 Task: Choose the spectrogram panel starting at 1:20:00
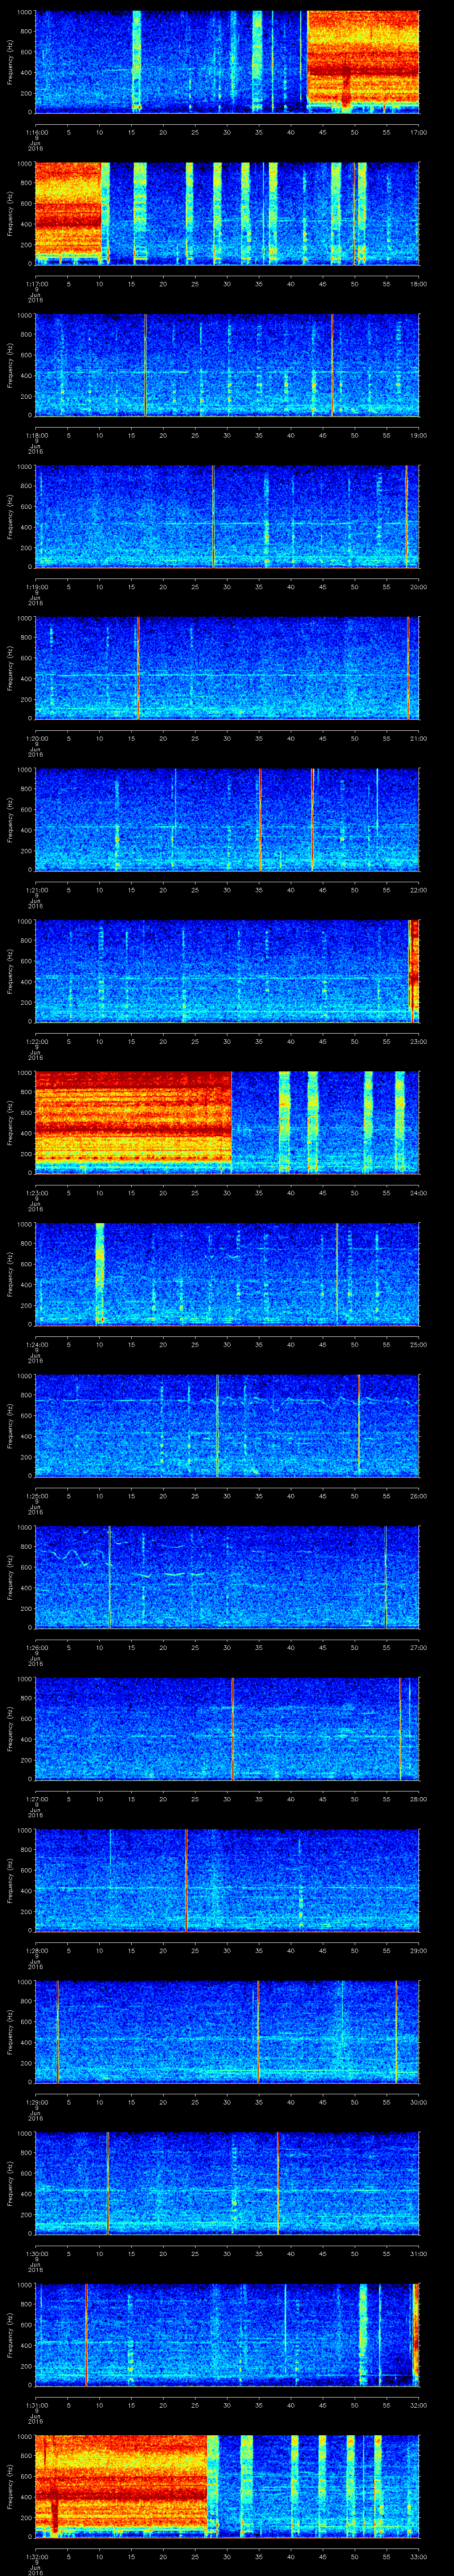click(227, 668)
